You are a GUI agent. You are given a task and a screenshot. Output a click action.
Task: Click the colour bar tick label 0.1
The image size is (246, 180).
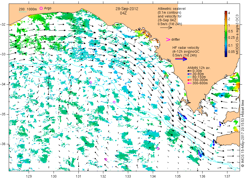coord(230,46)
